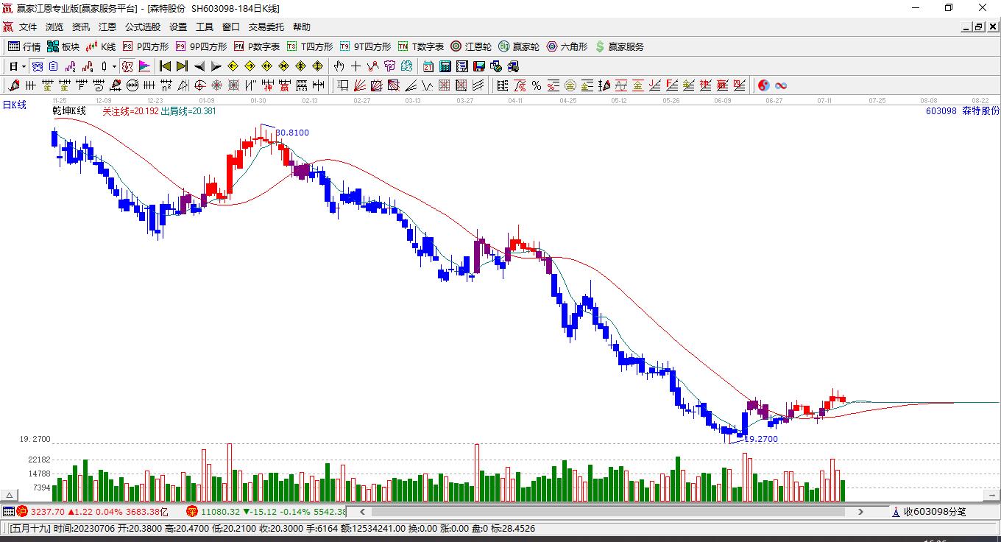Open the P数字表 tool

(x=256, y=46)
